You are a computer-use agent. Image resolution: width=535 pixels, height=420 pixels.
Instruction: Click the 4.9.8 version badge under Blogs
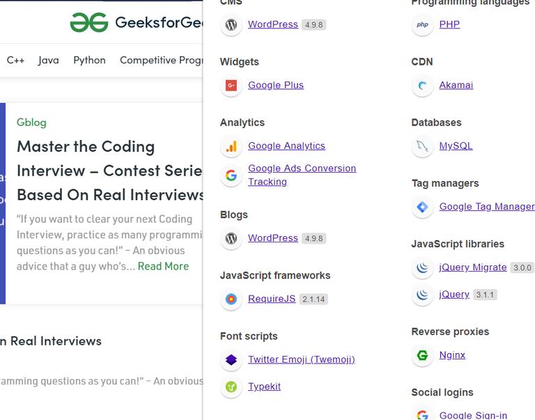tap(314, 238)
